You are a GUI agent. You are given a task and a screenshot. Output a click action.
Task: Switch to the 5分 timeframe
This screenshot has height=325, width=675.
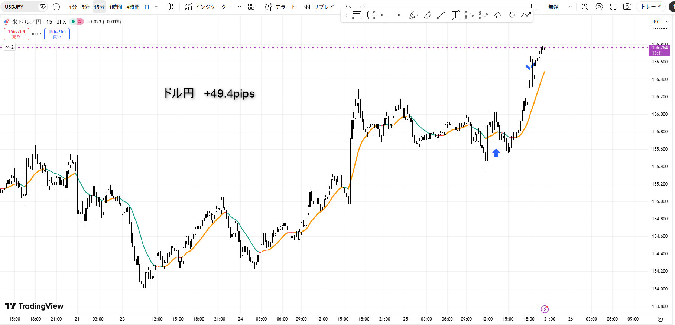tap(85, 7)
